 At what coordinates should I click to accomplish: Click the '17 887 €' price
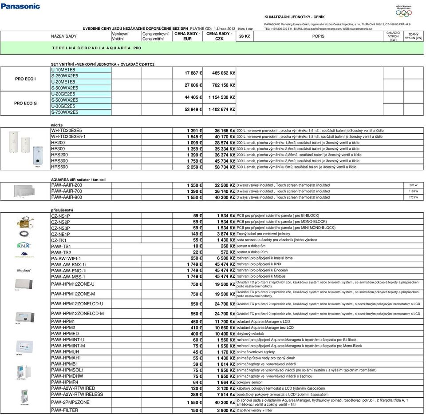tap(193, 73)
